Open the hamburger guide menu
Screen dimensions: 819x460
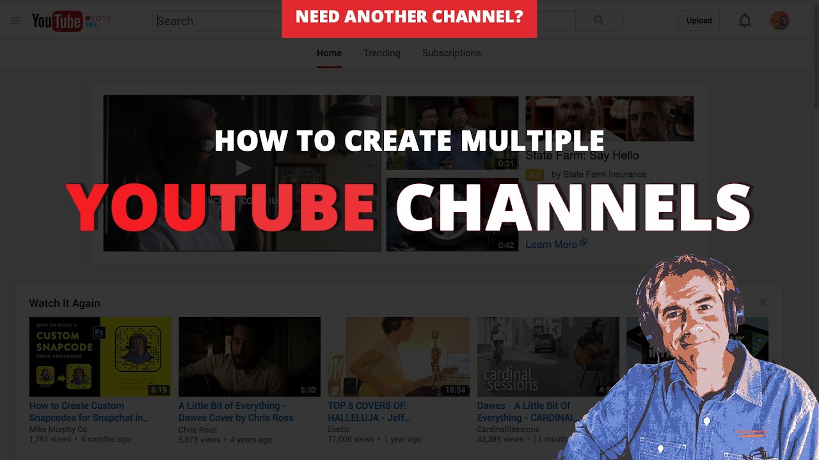(x=15, y=21)
